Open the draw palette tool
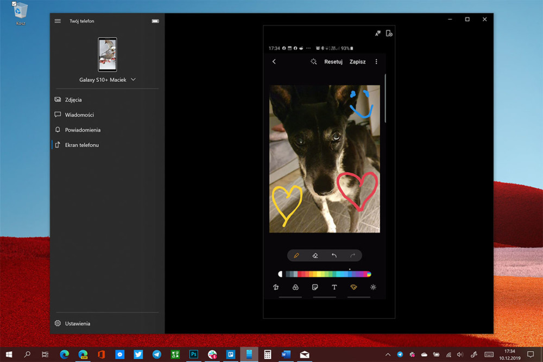543x362 pixels. pos(353,287)
